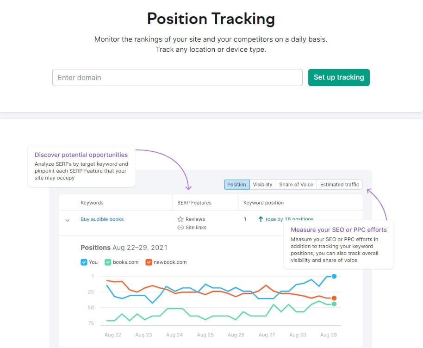Click the SERP Features column header
The image size is (423, 348).
(194, 203)
